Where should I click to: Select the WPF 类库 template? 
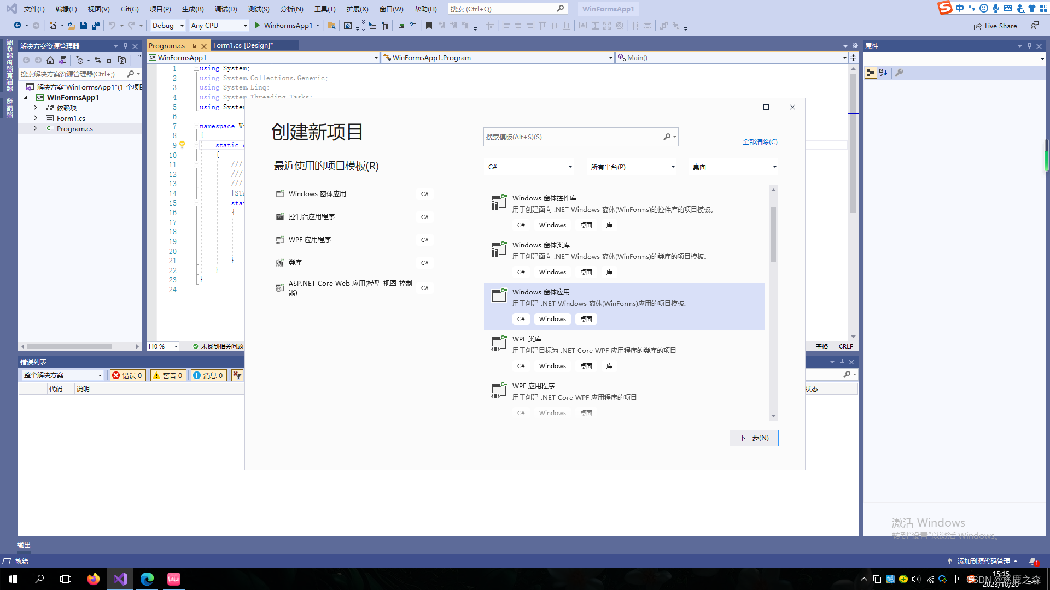(624, 353)
